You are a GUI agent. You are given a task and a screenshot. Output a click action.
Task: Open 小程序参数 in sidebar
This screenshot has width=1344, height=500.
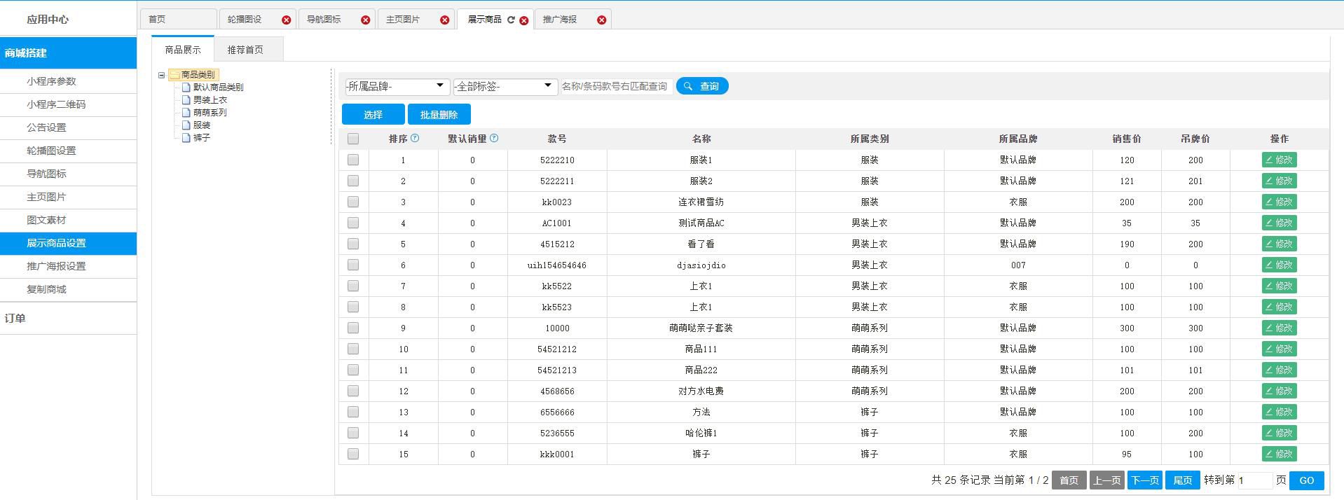point(68,81)
